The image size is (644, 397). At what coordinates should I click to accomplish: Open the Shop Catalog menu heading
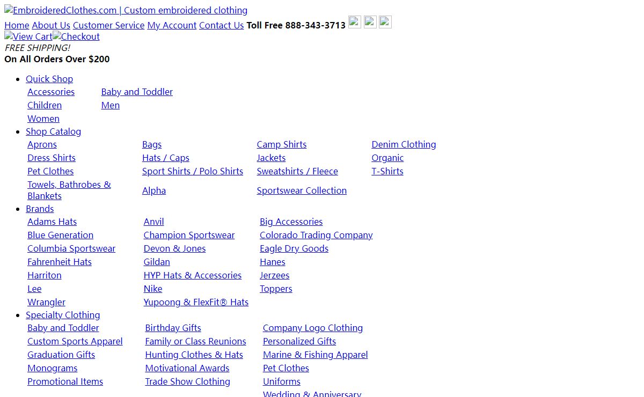[53, 131]
